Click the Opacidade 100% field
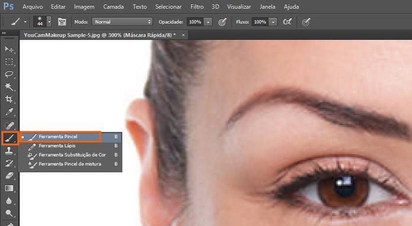This screenshot has height=226, width=412. 195,22
